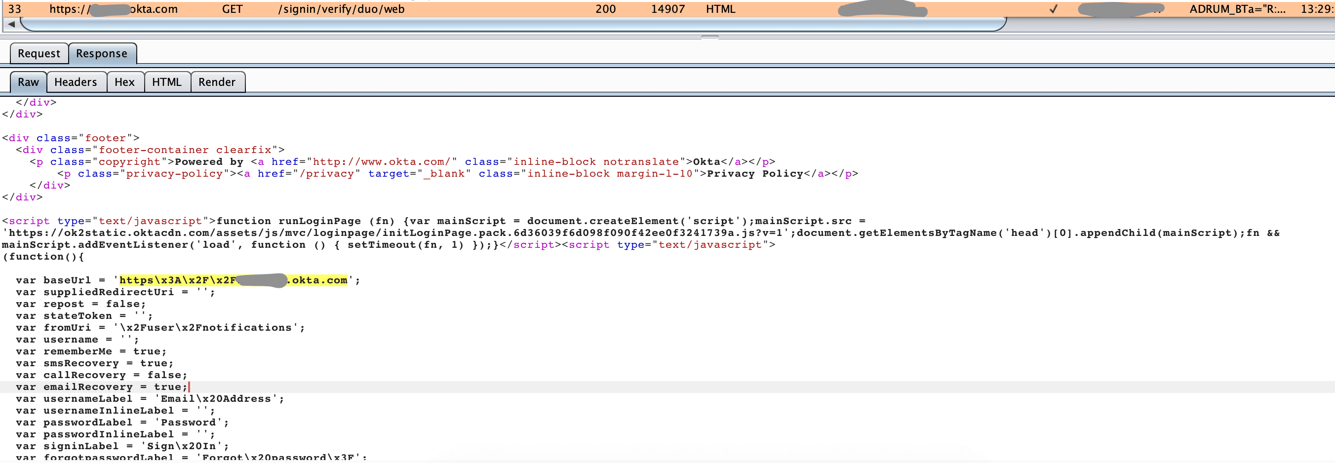Click the 13:29 time cell in row 33
This screenshot has height=463, width=1335.
point(1316,9)
